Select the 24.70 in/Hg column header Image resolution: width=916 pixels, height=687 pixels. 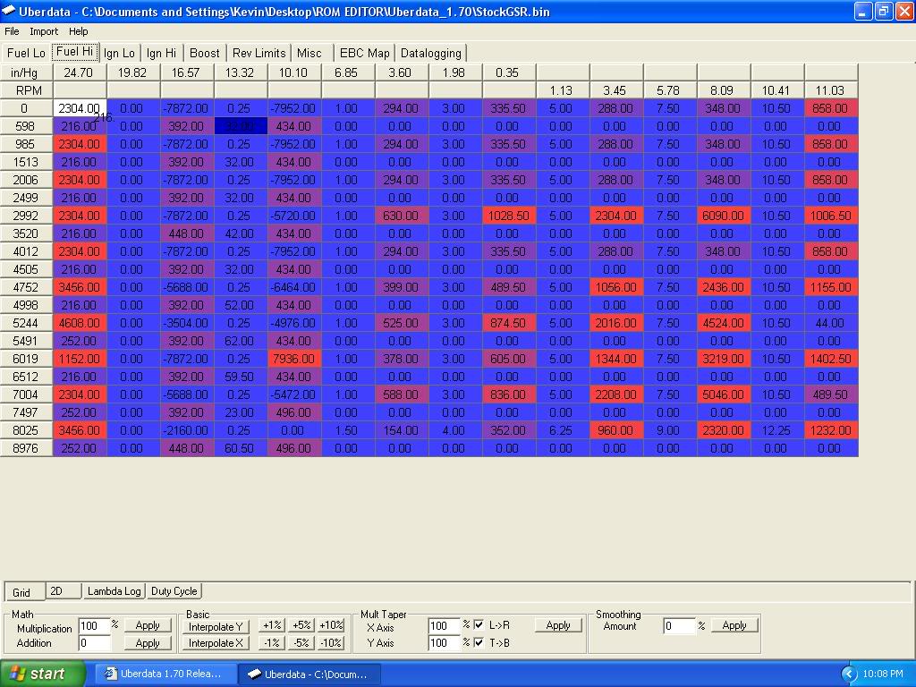pos(80,72)
